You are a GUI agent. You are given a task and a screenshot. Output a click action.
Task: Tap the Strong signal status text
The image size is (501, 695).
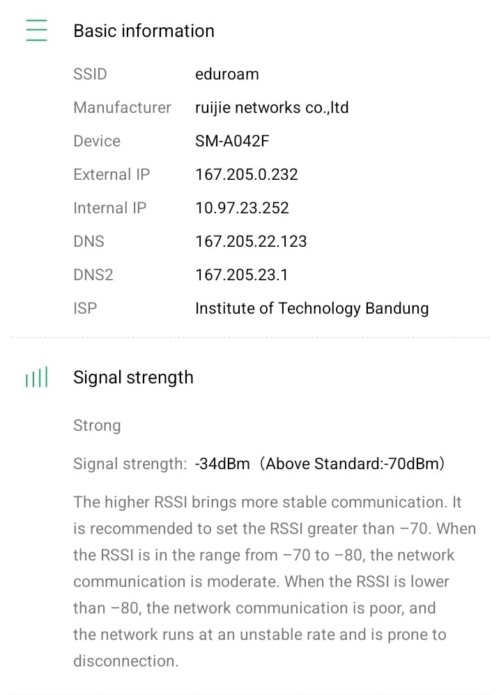pyautogui.click(x=97, y=425)
